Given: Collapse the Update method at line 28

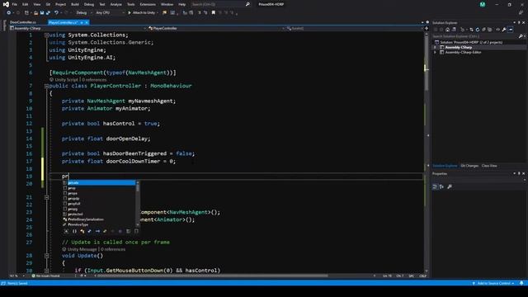Looking at the screenshot, I should [x=46, y=256].
